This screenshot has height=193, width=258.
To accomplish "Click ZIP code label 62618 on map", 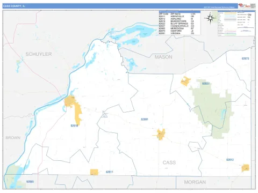I will pyautogui.click(x=74, y=125).
